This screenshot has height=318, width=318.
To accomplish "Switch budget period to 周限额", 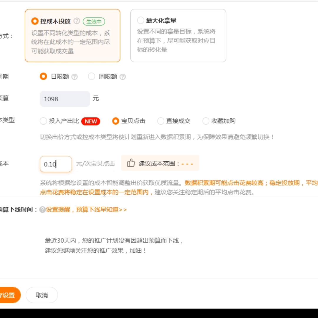I will click(x=92, y=77).
